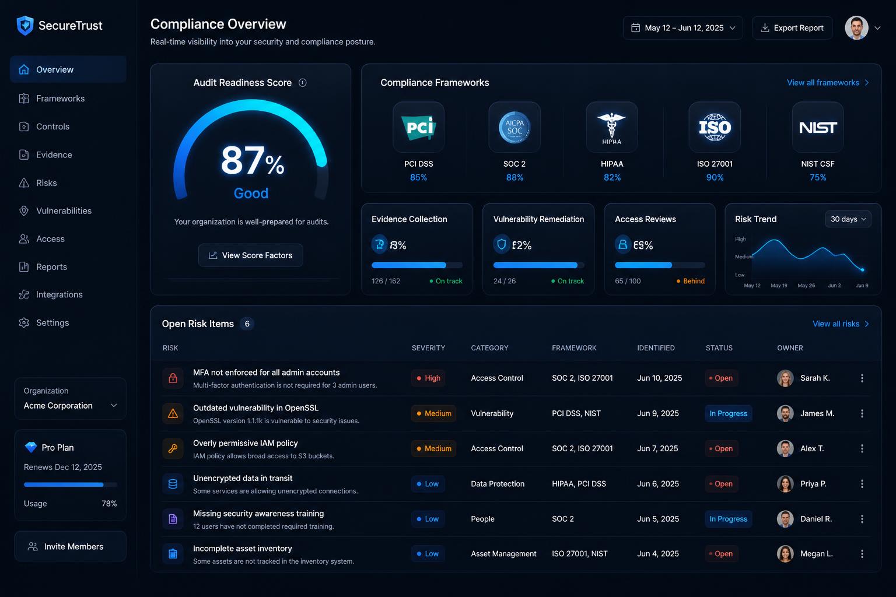Follow the View all frameworks link

point(828,83)
